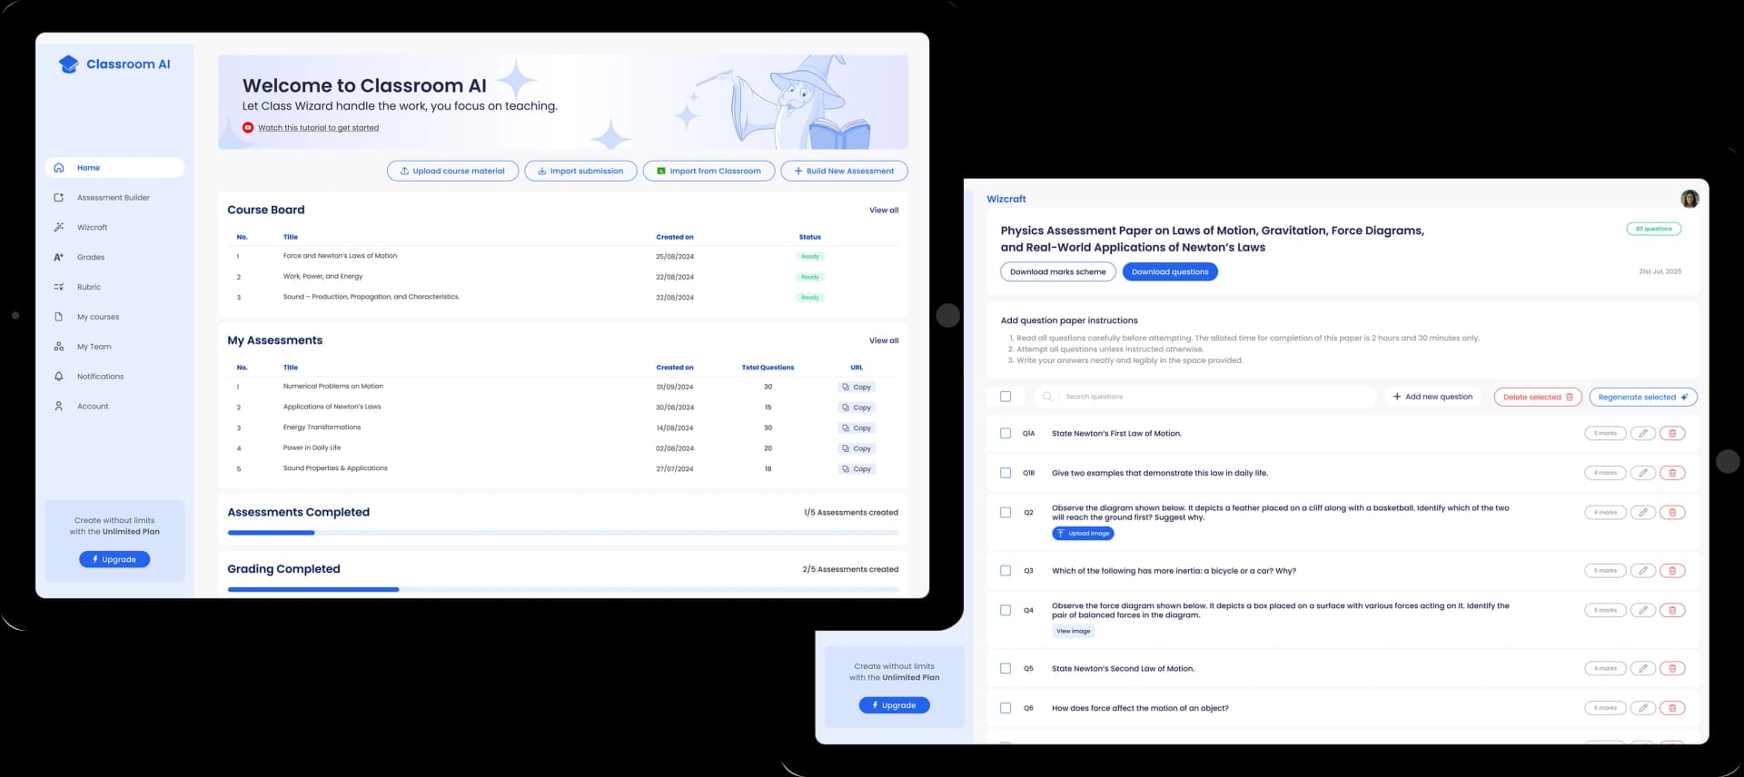This screenshot has width=1744, height=777.
Task: Click the Assessments Completed progress bar
Action: 563,533
